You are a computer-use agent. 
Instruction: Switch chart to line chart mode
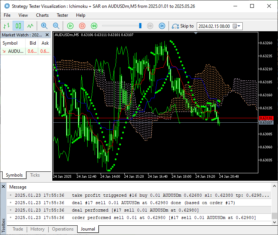pos(30,26)
